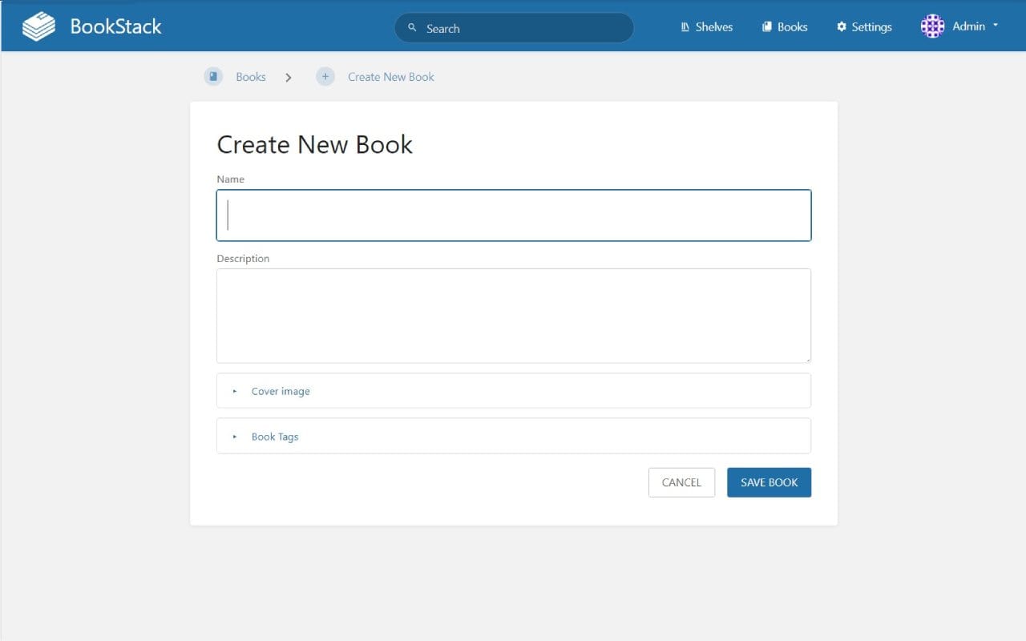Image resolution: width=1026 pixels, height=641 pixels.
Task: Follow the Books breadcrumb link
Action: coord(251,76)
